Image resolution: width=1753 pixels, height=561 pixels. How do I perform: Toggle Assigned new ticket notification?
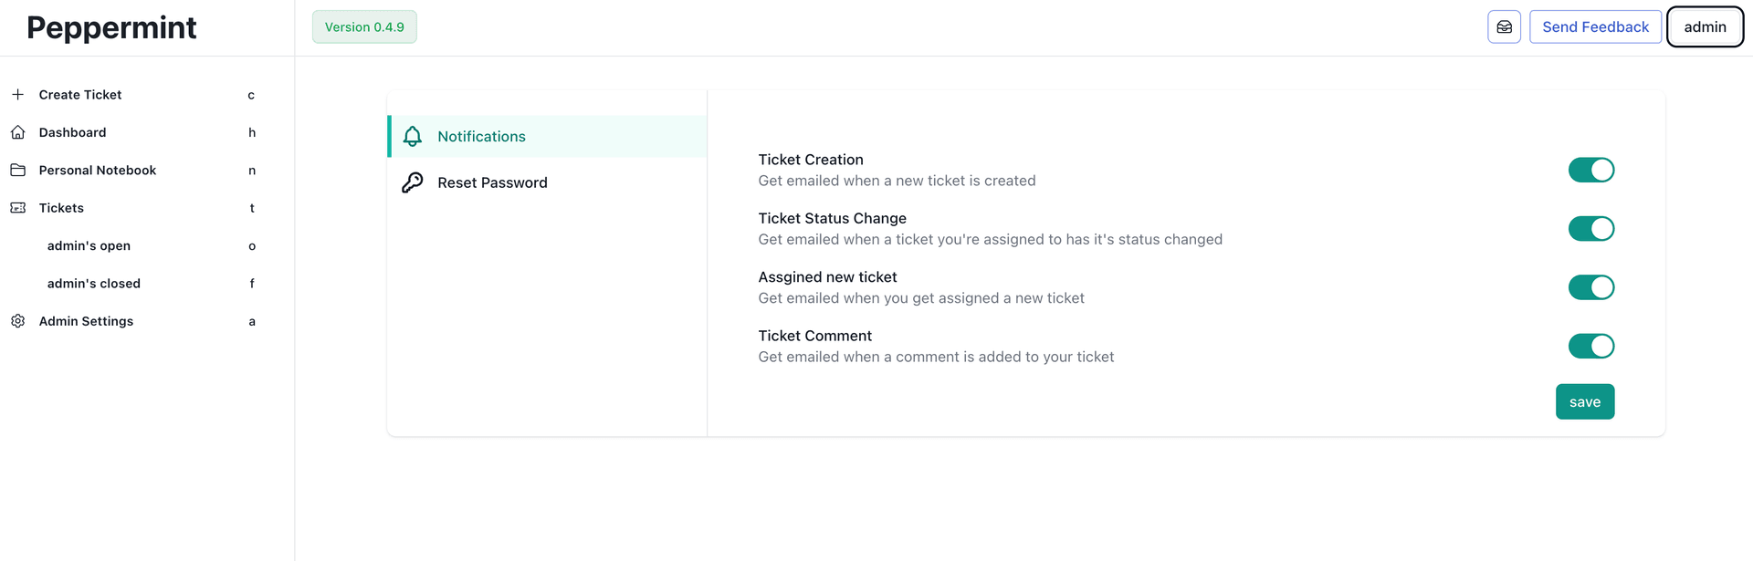1590,287
